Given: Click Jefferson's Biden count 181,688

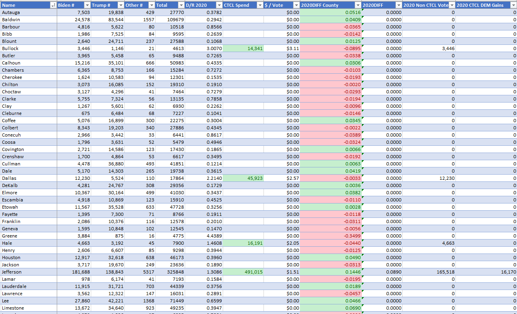Looking at the screenshot, I should 74,272.
